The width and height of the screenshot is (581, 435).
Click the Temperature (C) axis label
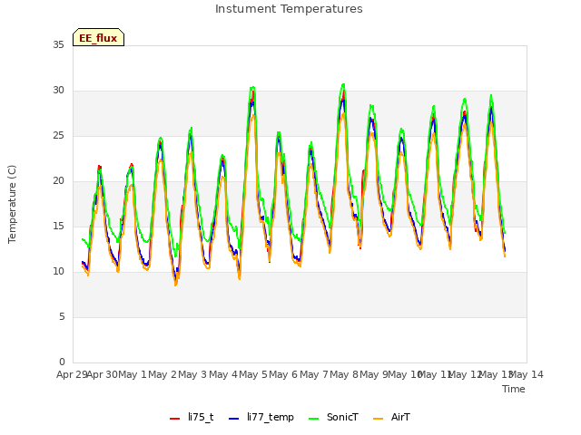12,204
